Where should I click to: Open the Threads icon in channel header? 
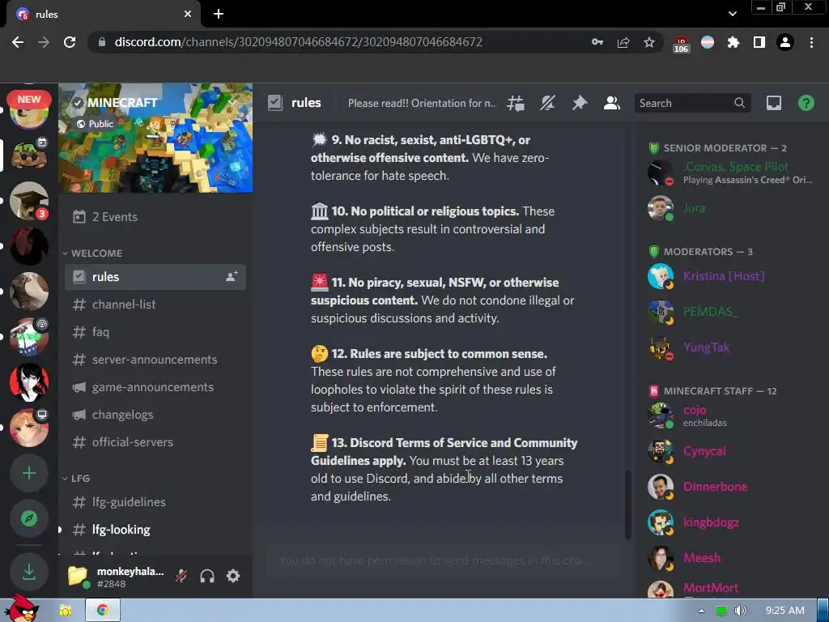point(516,103)
